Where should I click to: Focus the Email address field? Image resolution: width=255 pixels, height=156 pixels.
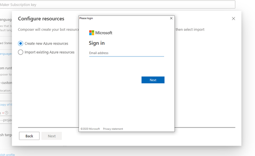(127, 53)
